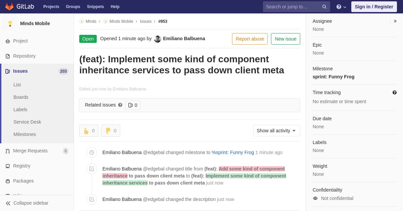Open the %sprint: Funny Frog milestone link

point(233,152)
